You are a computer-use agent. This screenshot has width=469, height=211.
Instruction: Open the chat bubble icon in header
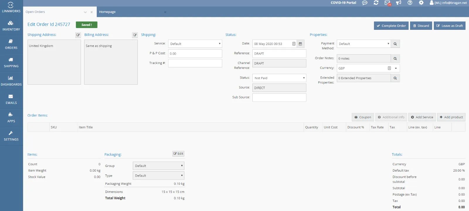click(x=365, y=3)
